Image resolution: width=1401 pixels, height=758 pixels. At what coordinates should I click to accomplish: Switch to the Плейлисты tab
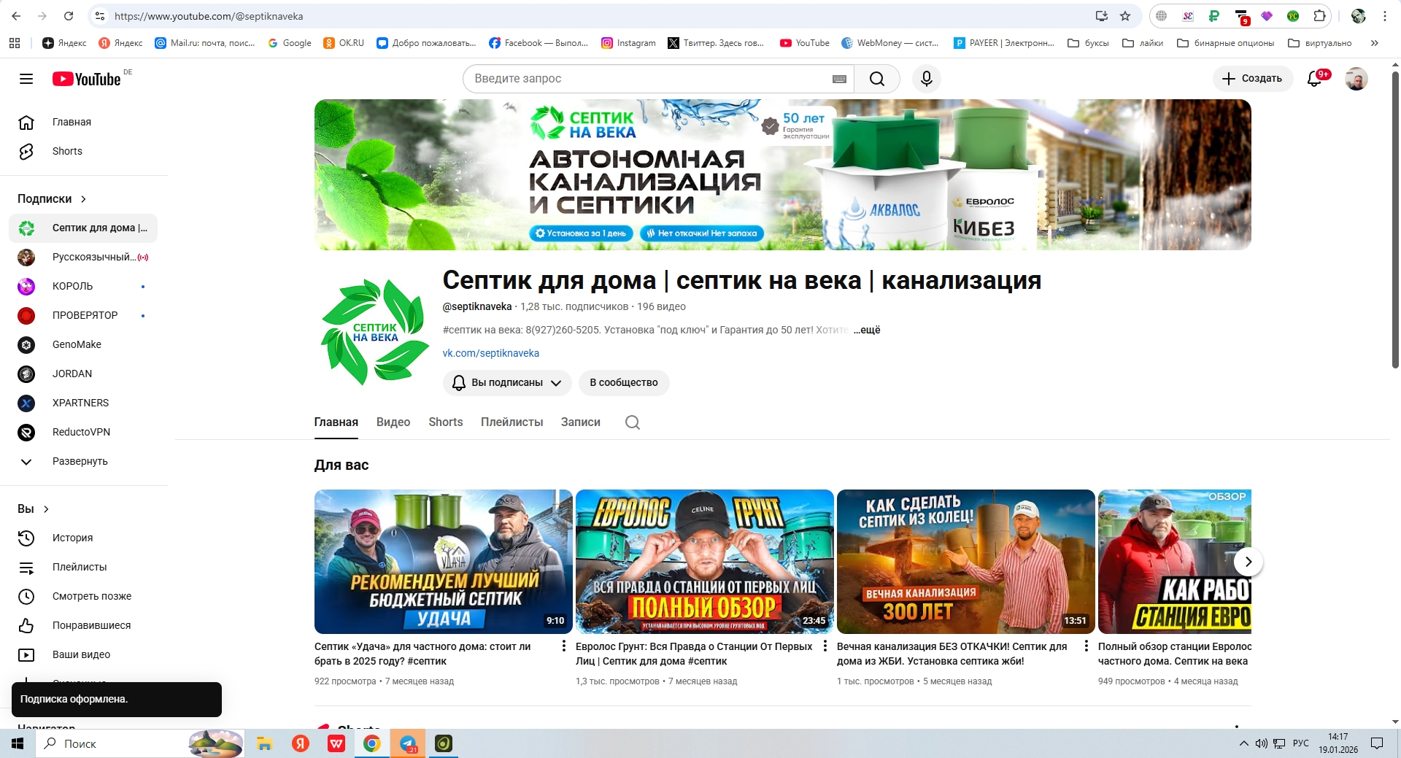[x=512, y=422]
